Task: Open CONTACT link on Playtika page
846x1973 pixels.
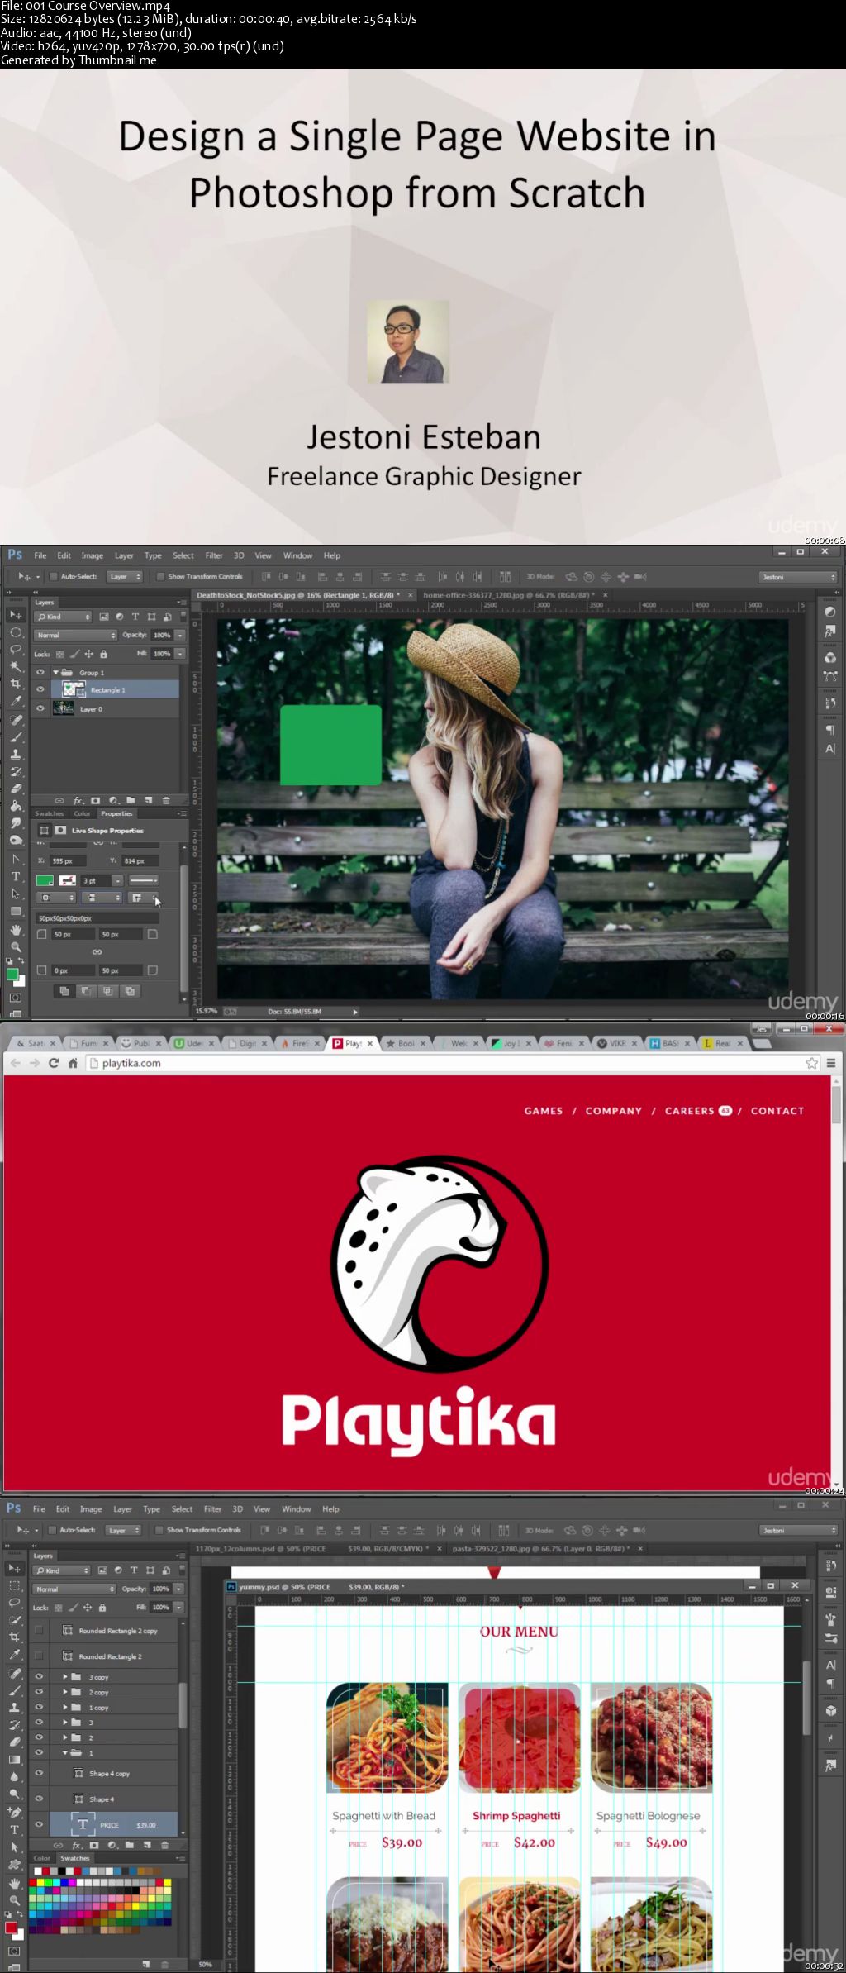Action: (x=777, y=1111)
